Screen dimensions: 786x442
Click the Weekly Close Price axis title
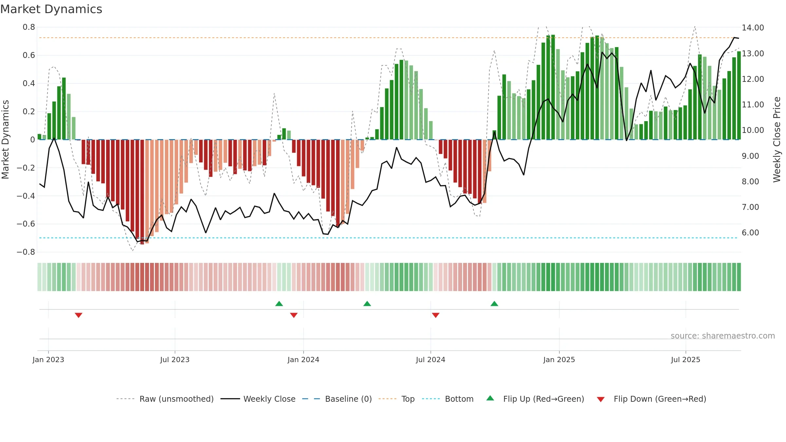(x=777, y=139)
